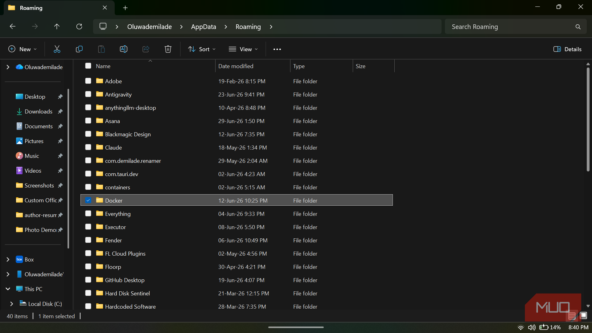Check the Claude folder checkbox
This screenshot has height=333, width=592.
pos(88,147)
